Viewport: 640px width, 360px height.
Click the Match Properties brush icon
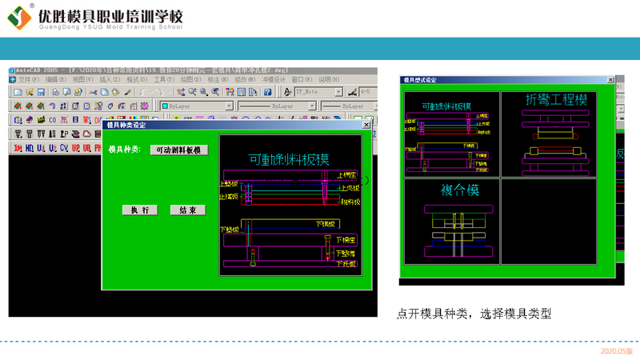pos(128,92)
